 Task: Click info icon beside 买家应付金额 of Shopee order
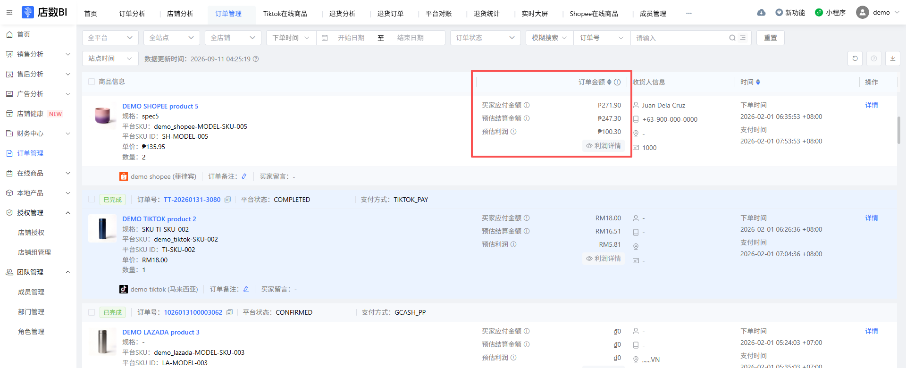click(x=527, y=105)
